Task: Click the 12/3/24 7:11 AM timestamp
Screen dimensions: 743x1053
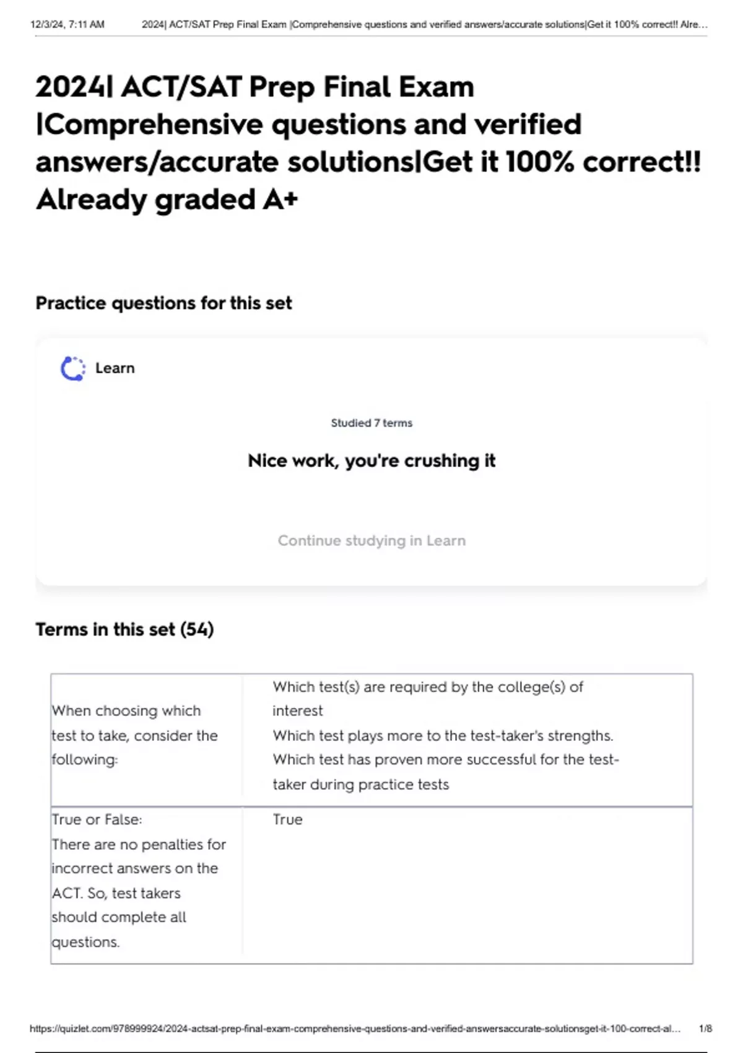Action: 67,25
